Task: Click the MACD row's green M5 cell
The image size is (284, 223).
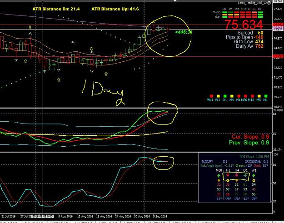Action: pyautogui.click(x=230, y=12)
